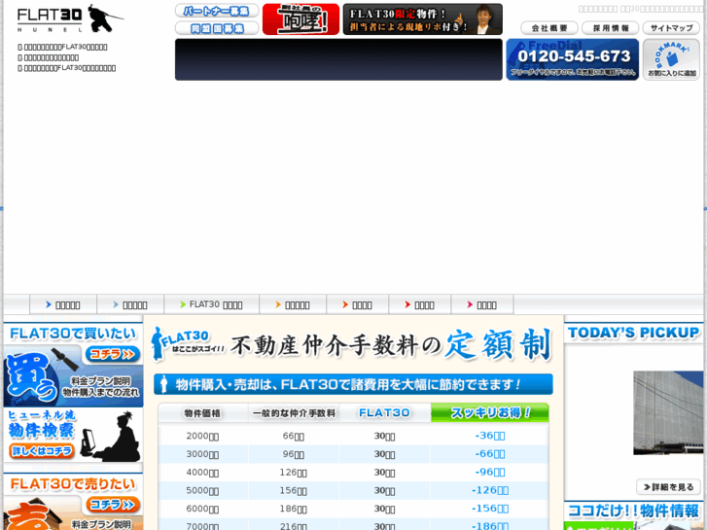
Task: Click the 物件購入・売却は blue banner
Action: pyautogui.click(x=353, y=384)
